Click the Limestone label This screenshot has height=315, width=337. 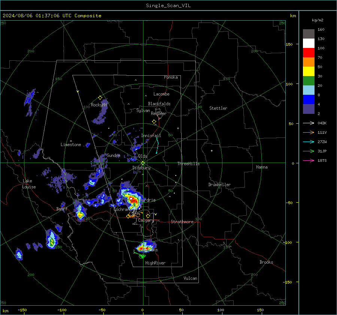pos(71,145)
